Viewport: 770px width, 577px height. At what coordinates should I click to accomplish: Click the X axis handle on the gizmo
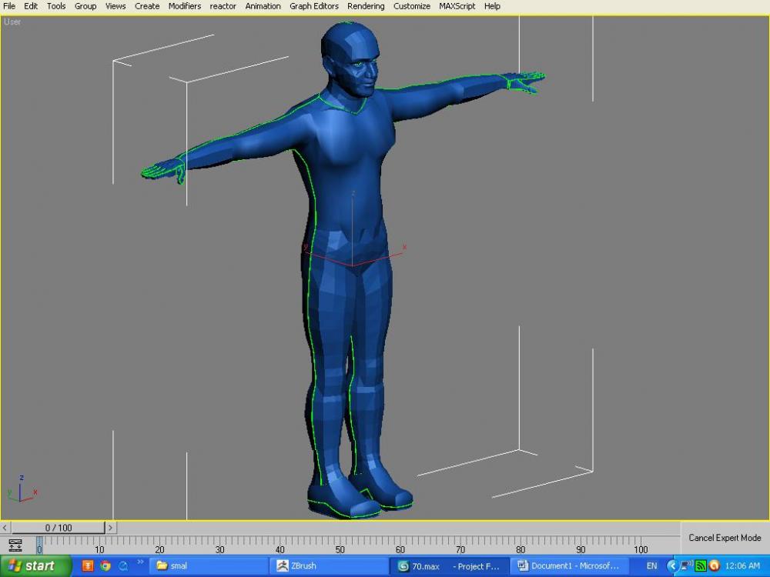[x=403, y=248]
